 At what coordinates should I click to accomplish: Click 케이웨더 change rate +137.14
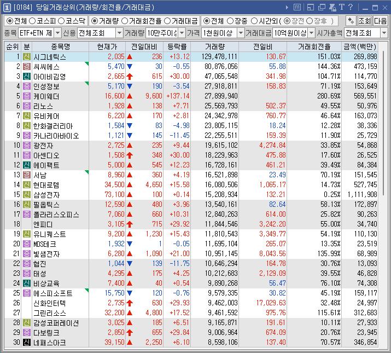tap(178, 96)
